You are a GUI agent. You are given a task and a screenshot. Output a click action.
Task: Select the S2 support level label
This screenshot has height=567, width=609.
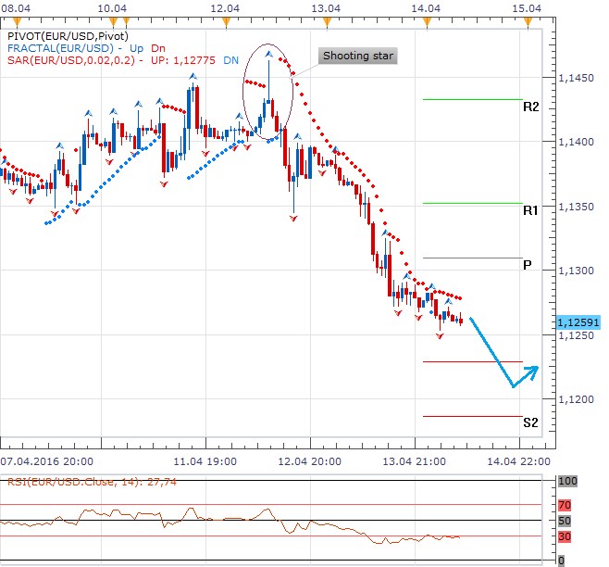tap(530, 423)
